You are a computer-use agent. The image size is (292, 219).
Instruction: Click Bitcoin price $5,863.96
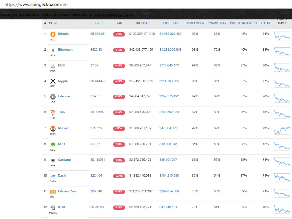pos(97,34)
